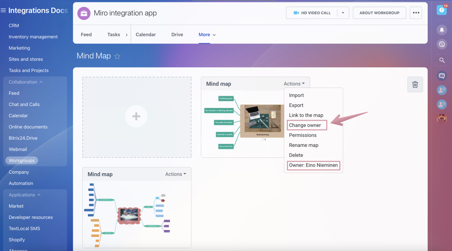The image size is (452, 251).
Task: Switch to the Tasks tab
Action: [114, 35]
